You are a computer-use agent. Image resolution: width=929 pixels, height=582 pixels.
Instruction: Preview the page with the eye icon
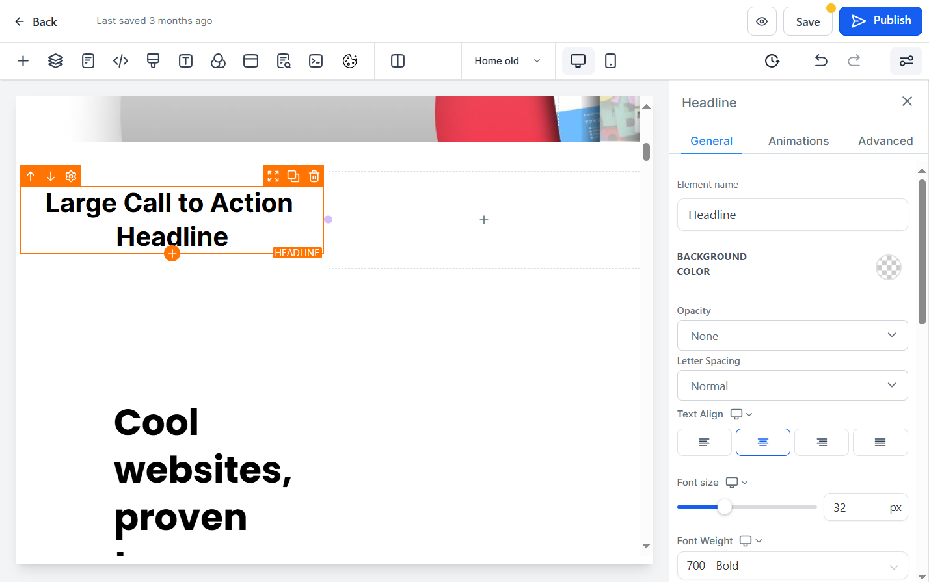click(762, 21)
